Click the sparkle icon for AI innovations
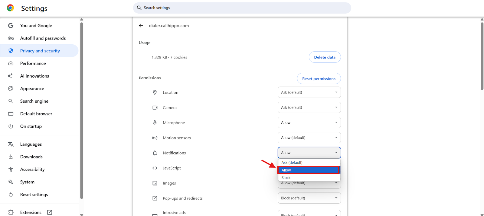Viewport: 484px width, 216px height. [x=10, y=76]
